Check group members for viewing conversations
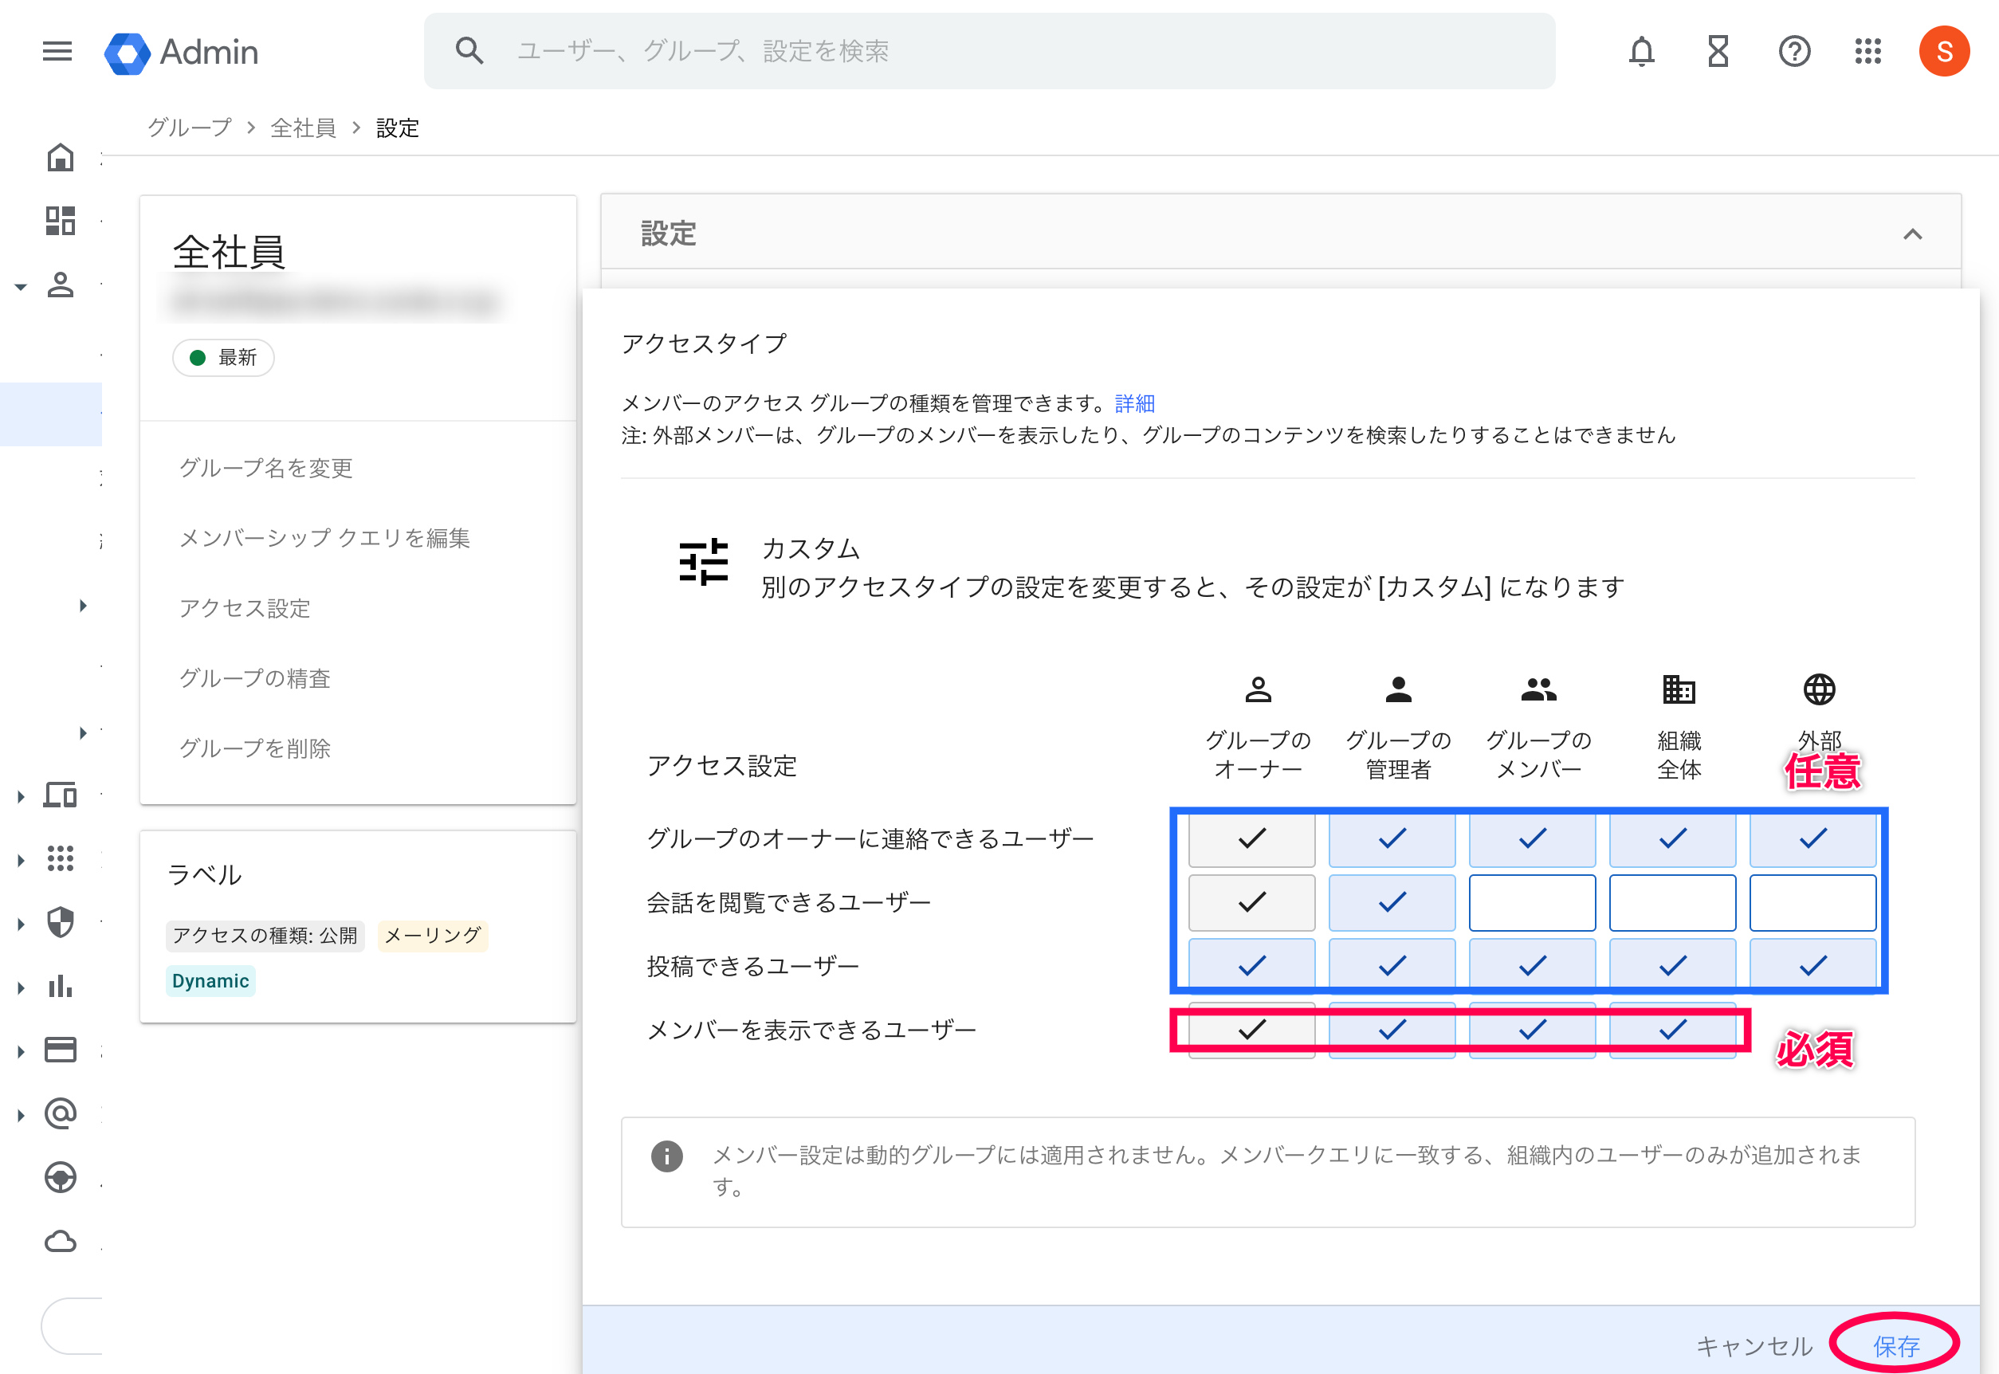The height and width of the screenshot is (1374, 1999). tap(1532, 902)
